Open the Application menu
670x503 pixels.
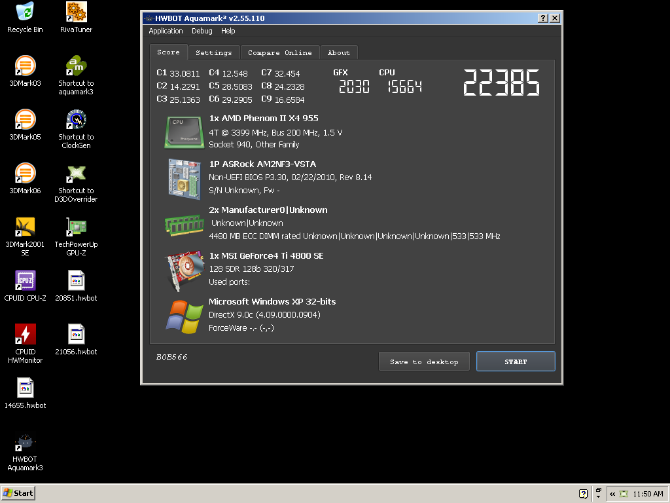tap(166, 31)
